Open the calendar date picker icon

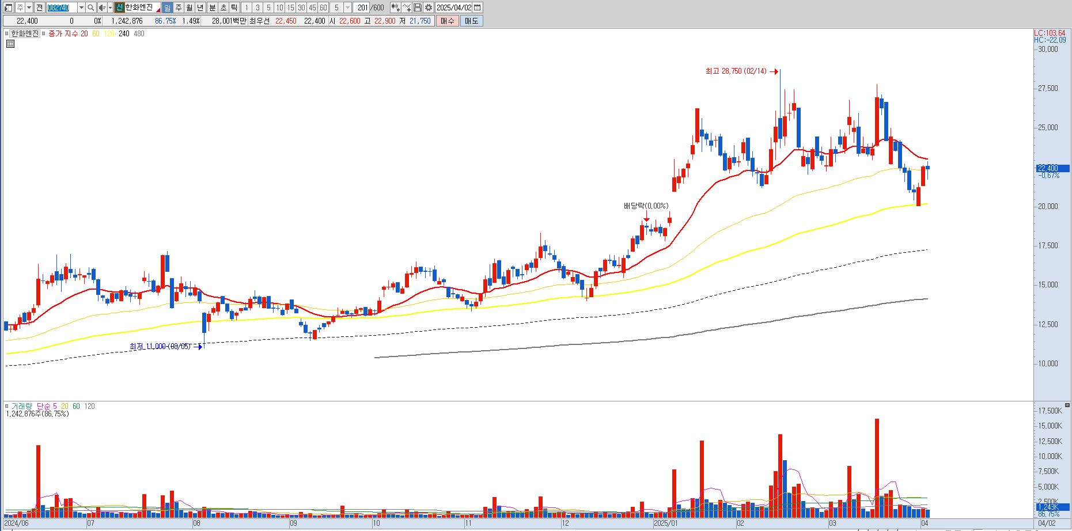(x=477, y=7)
